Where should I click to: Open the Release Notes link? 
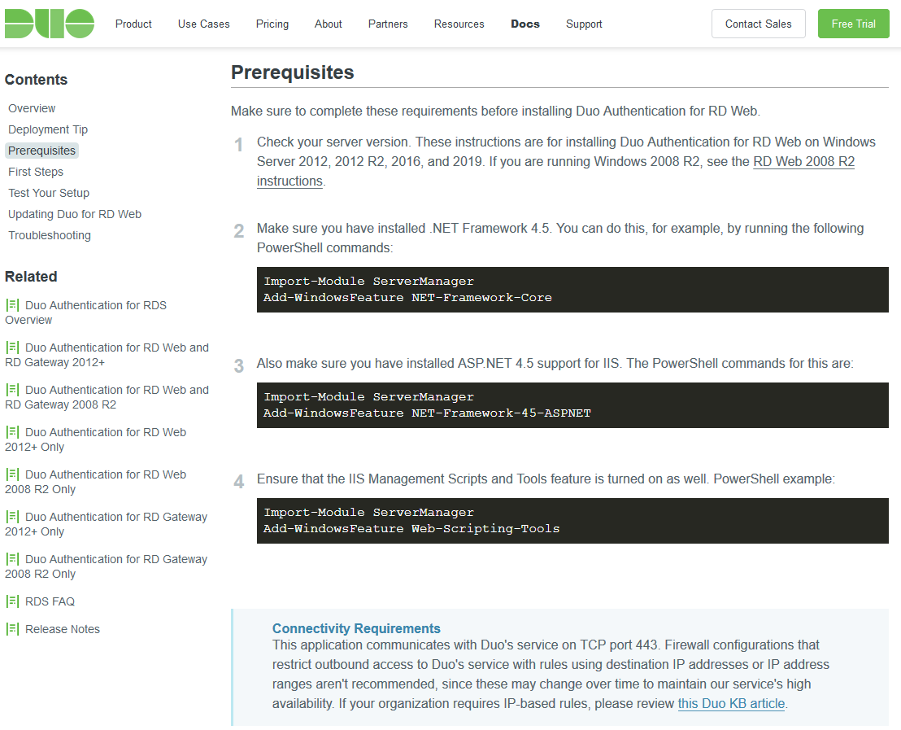point(63,629)
